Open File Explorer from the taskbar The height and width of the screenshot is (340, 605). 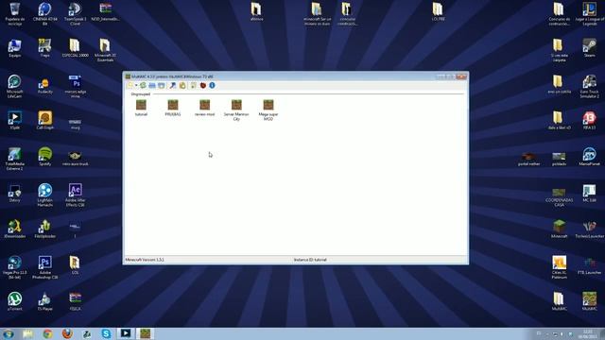27,333
